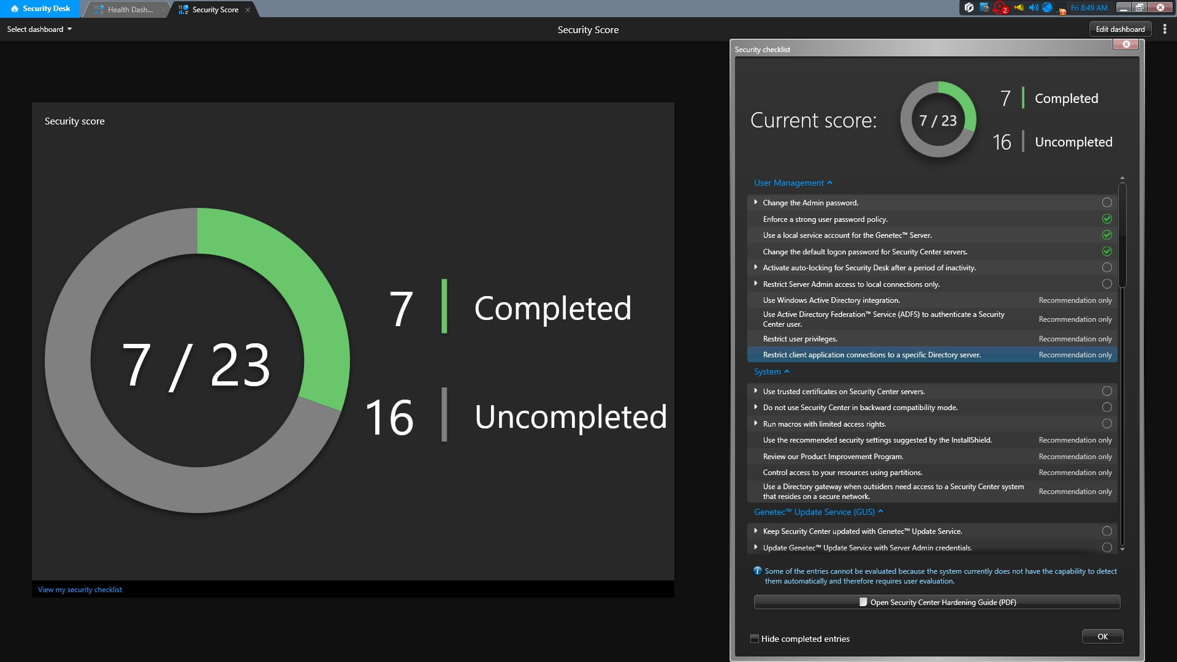Click the blue speaker volume icon

[1033, 8]
